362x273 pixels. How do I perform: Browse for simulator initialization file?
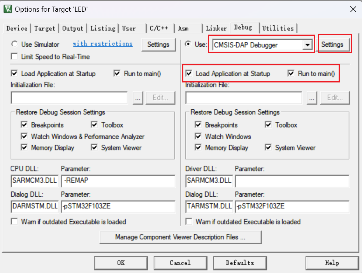[x=137, y=98]
